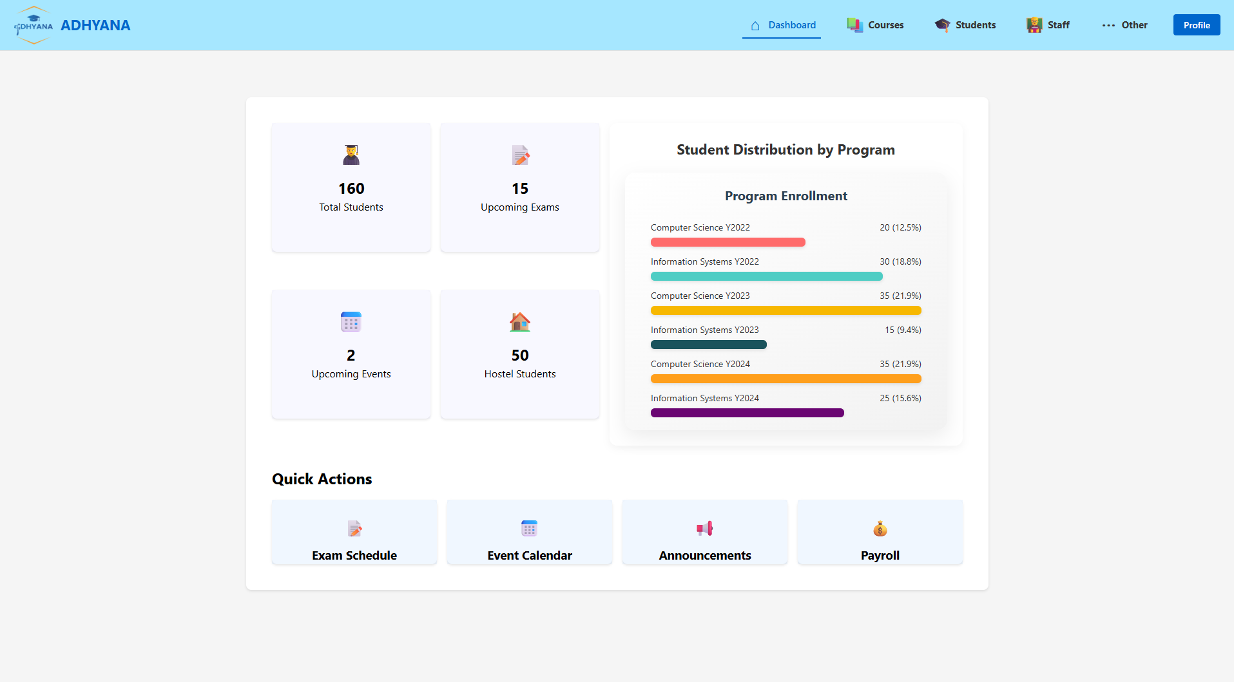
Task: Click the Information Systems Y2022 label
Action: coord(705,261)
